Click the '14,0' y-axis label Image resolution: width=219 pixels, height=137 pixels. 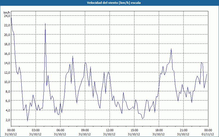[7, 63]
